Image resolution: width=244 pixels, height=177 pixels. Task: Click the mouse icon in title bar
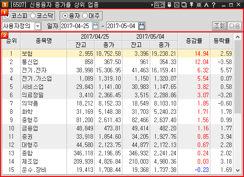170,5
